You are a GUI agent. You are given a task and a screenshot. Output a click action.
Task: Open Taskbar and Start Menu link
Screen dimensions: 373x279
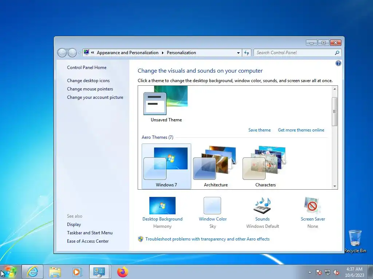point(90,233)
